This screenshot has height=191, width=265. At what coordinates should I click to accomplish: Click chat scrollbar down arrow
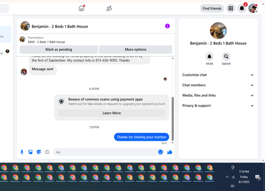point(173,143)
